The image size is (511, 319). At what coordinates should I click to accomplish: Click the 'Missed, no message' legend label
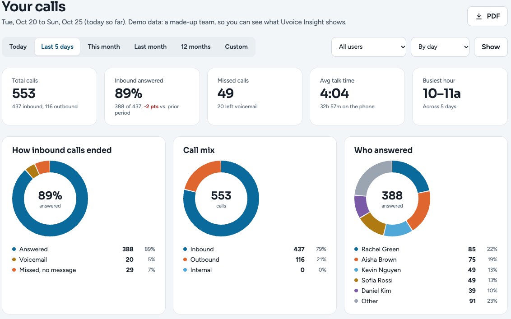coord(47,270)
